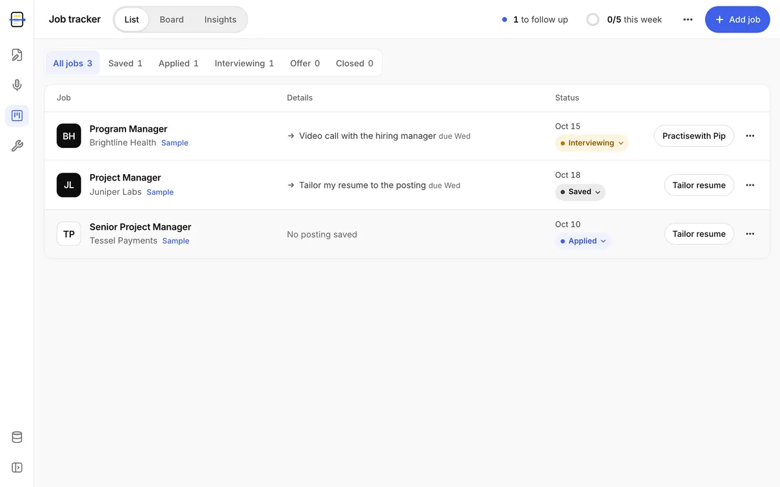Filter jobs by Applied tab
This screenshot has height=487, width=780.
click(179, 63)
